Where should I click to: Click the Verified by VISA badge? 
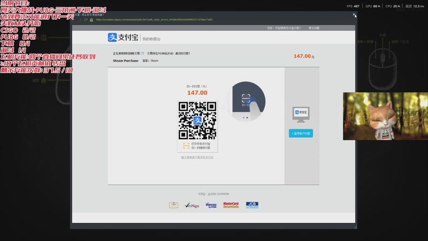coord(211,205)
